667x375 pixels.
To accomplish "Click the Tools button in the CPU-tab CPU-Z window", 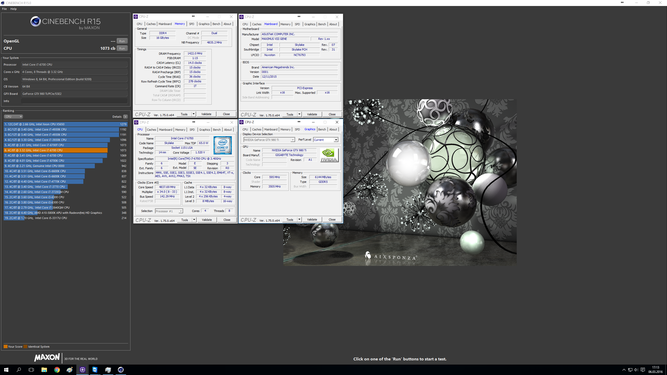I will point(185,220).
